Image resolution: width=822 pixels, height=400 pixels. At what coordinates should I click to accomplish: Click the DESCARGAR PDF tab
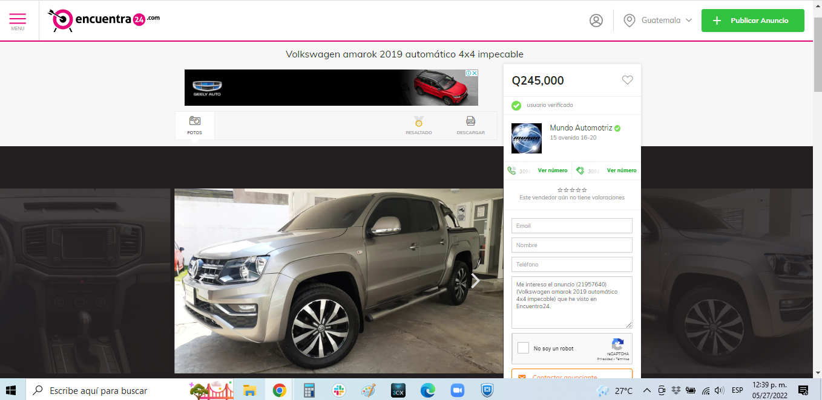click(470, 125)
